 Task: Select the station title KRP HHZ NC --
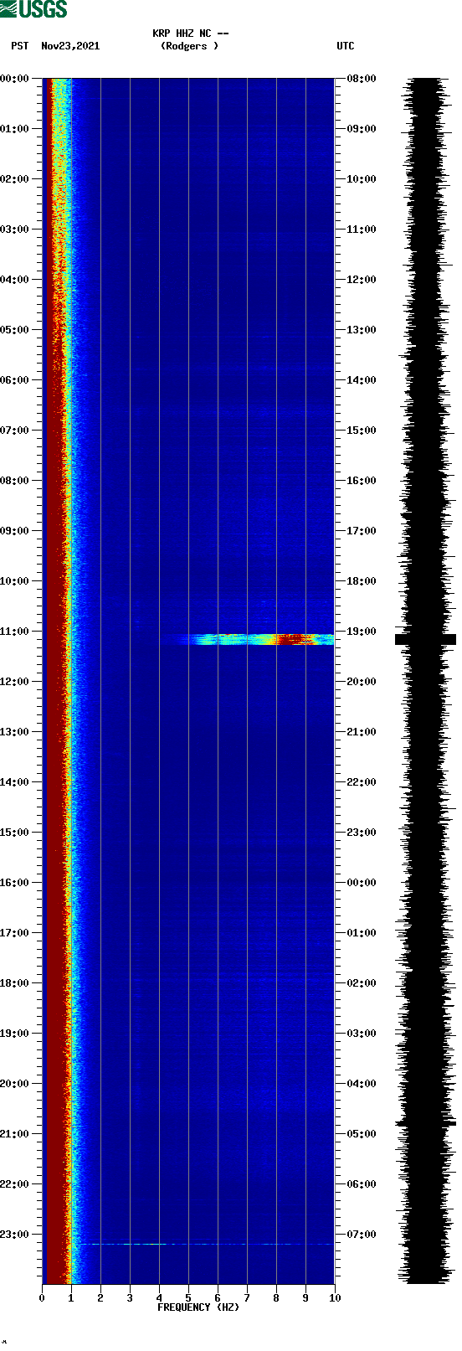click(x=191, y=34)
